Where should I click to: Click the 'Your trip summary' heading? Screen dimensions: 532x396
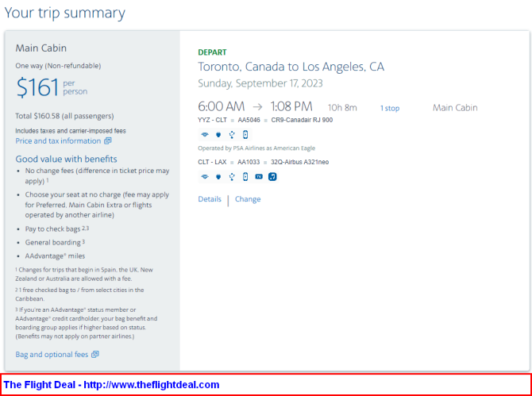coord(65,13)
